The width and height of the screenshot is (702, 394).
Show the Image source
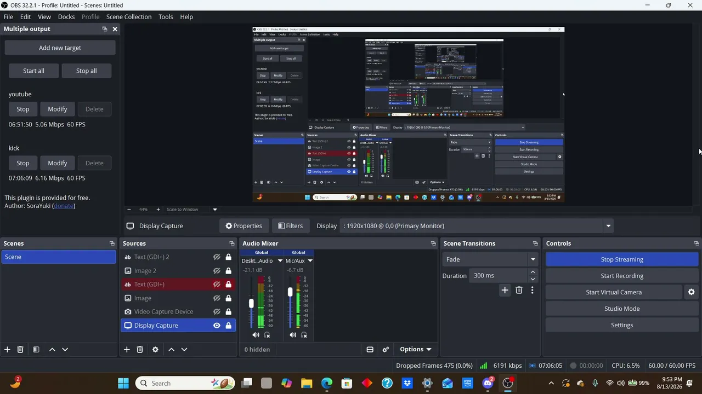(217, 298)
